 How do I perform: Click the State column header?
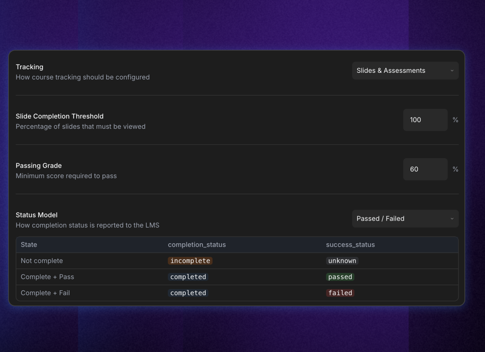29,245
